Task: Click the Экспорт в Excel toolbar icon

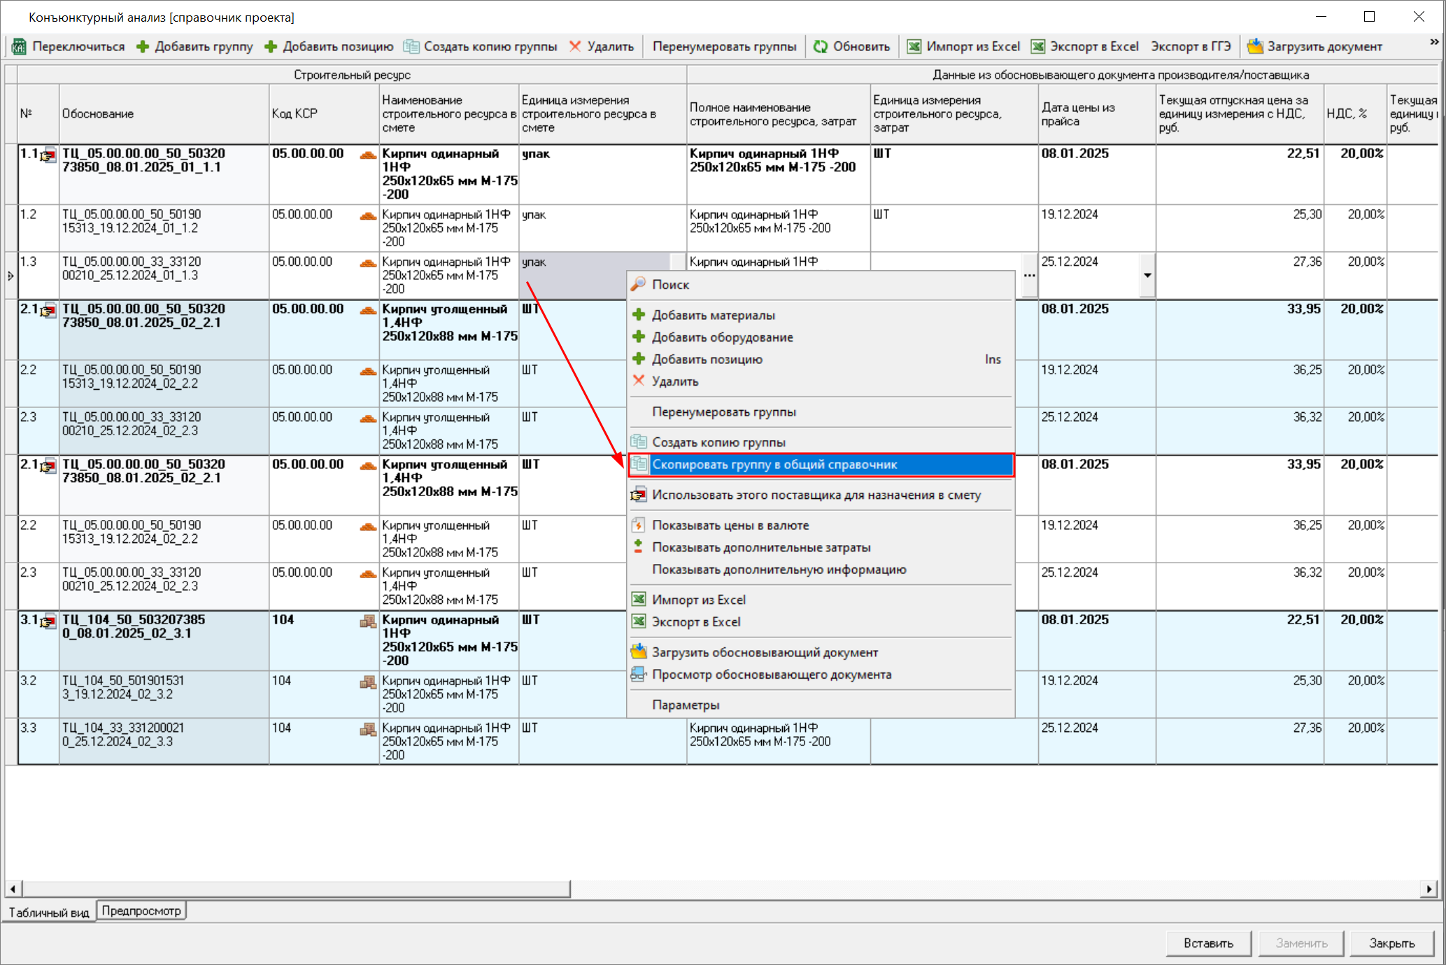Action: [x=1038, y=47]
